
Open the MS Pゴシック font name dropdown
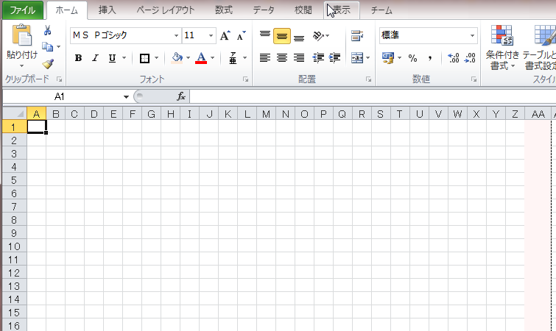pos(176,35)
